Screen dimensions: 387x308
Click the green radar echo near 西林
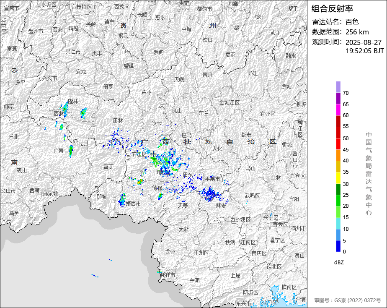coord(65,109)
